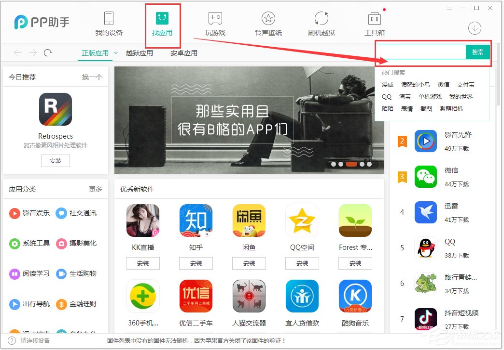
Task: Click the banner 那些实用且很有B格的APP们
Action: point(249,120)
